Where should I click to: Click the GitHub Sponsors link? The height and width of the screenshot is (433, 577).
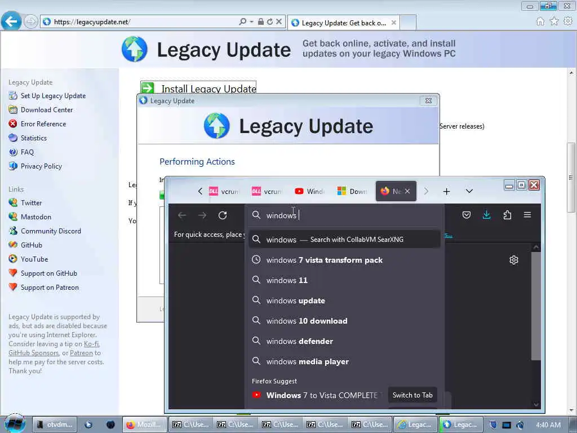pyautogui.click(x=33, y=353)
